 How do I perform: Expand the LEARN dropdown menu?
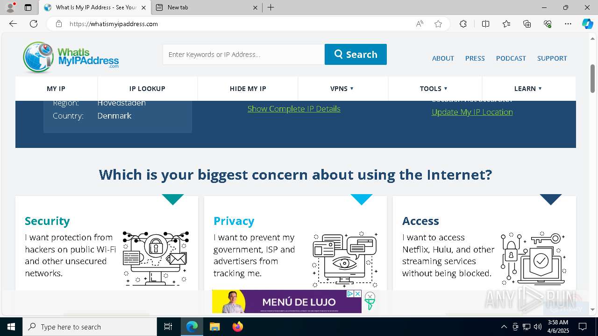pyautogui.click(x=528, y=89)
